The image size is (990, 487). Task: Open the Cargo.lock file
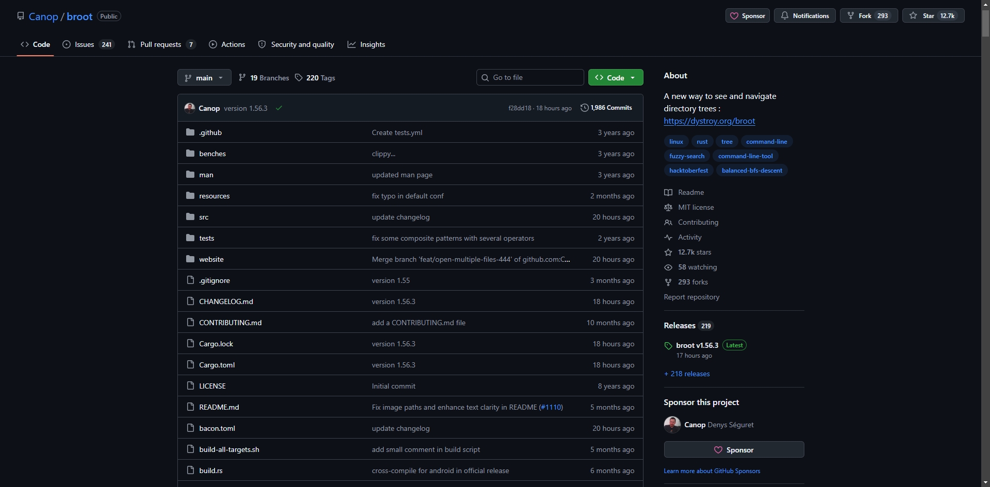click(216, 344)
